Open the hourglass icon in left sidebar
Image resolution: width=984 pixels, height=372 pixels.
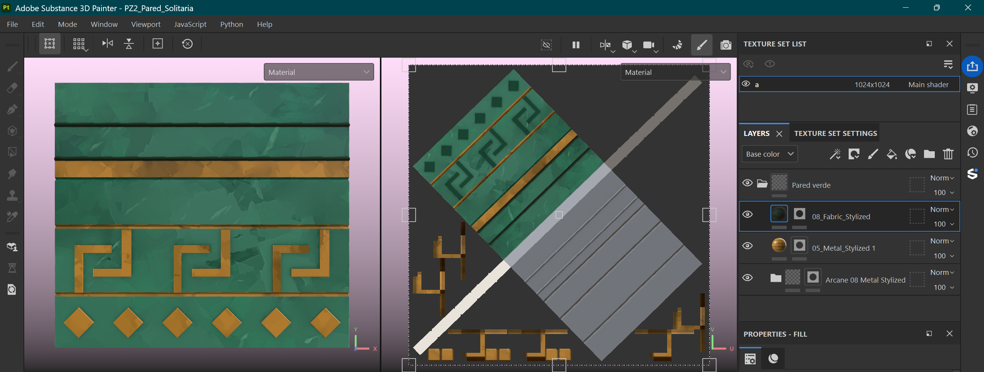click(12, 268)
